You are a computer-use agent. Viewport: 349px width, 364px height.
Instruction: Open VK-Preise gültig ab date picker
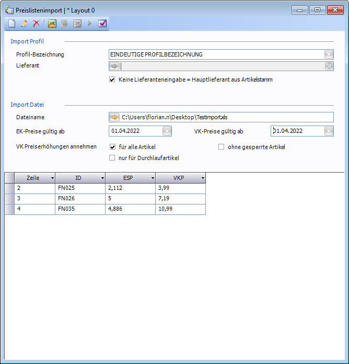point(328,131)
